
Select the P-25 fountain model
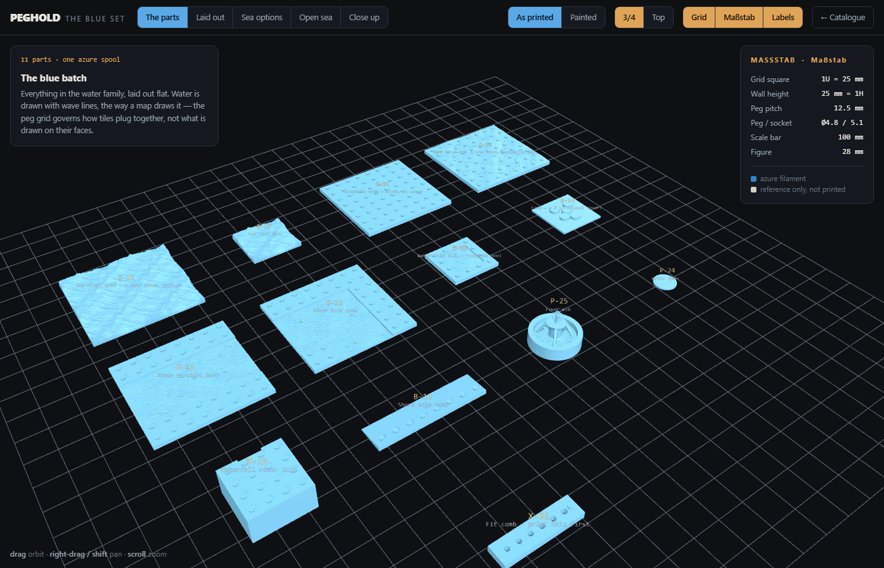point(555,336)
